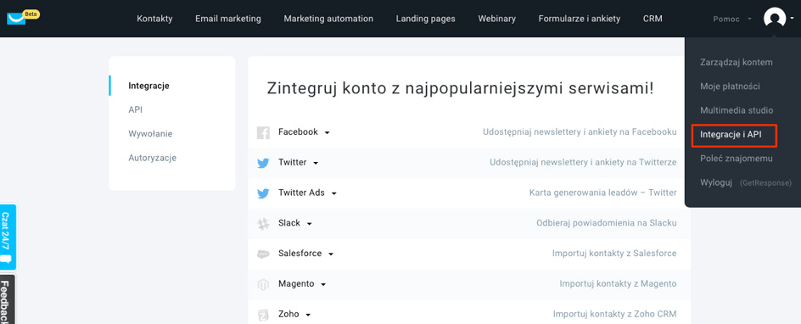Click Wyloguj to log out
The width and height of the screenshot is (801, 324).
pos(716,182)
